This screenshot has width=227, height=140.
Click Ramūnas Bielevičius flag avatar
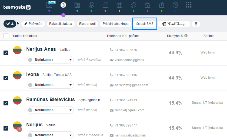[17, 100]
